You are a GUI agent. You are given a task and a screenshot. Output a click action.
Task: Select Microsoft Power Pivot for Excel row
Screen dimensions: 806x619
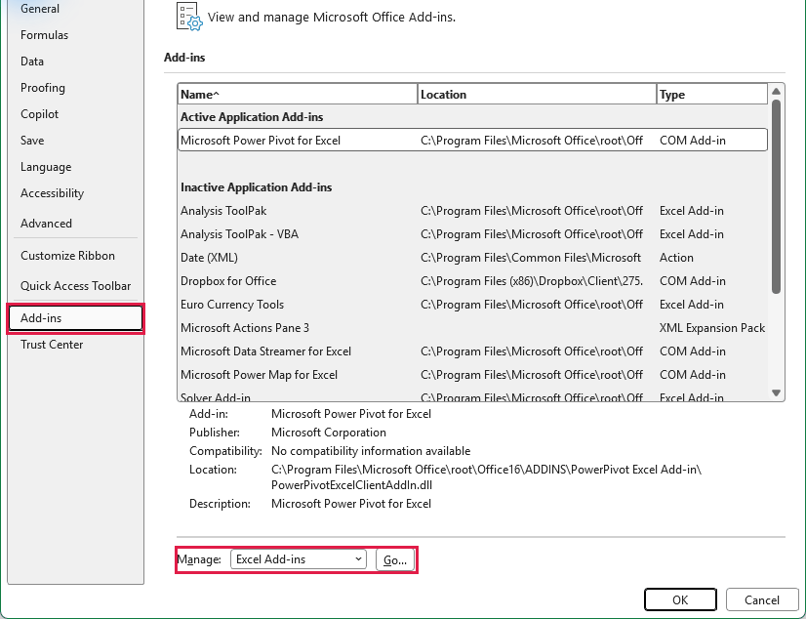coord(472,141)
